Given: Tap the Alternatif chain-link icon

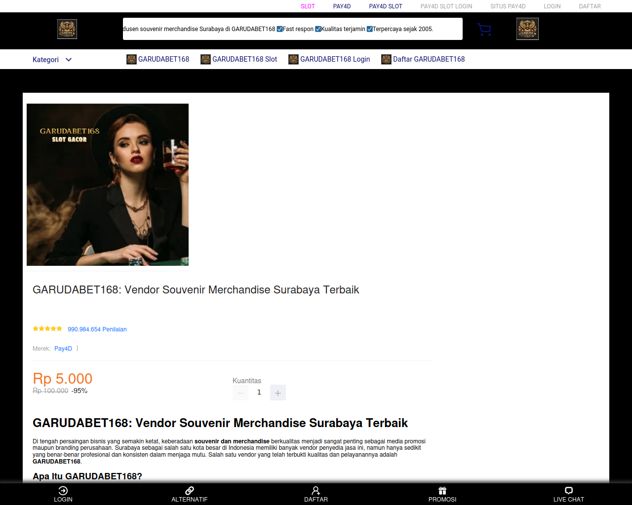Looking at the screenshot, I should coord(190,490).
